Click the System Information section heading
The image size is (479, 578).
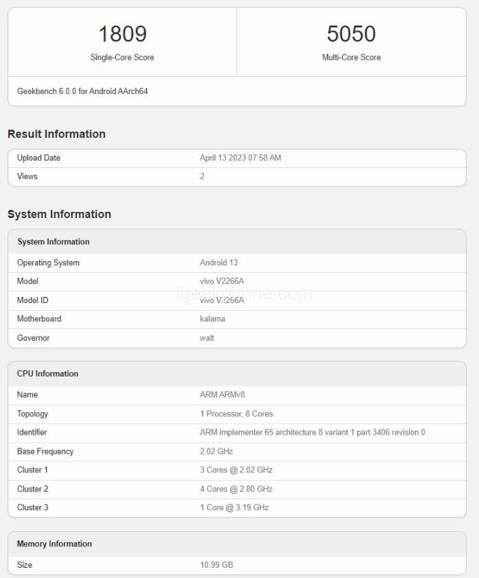click(59, 214)
